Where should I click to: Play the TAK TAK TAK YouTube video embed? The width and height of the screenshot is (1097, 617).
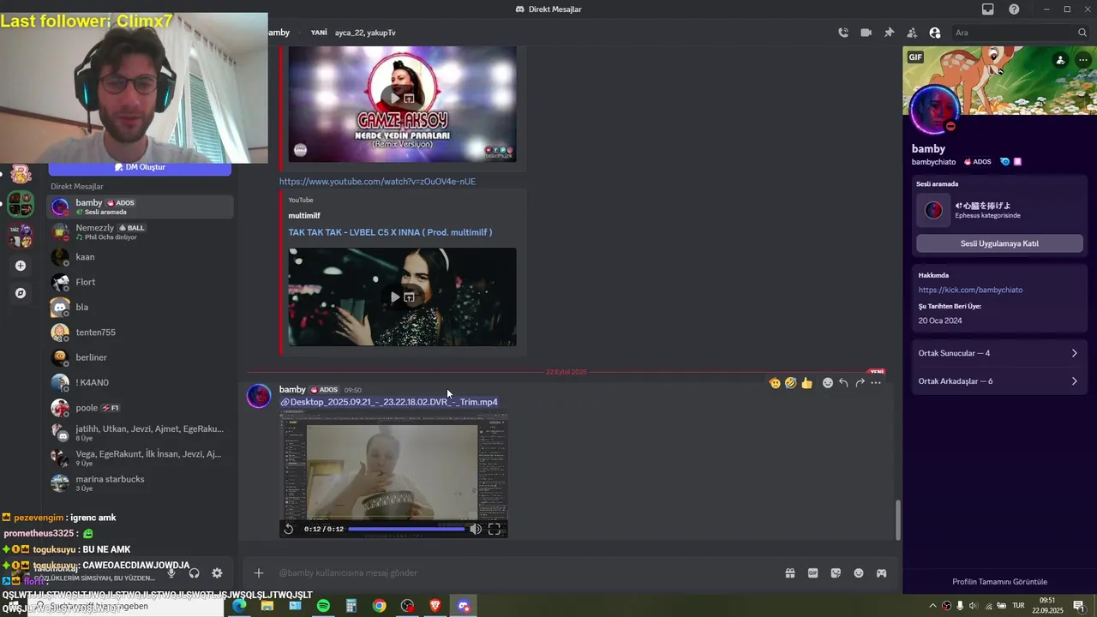(394, 297)
